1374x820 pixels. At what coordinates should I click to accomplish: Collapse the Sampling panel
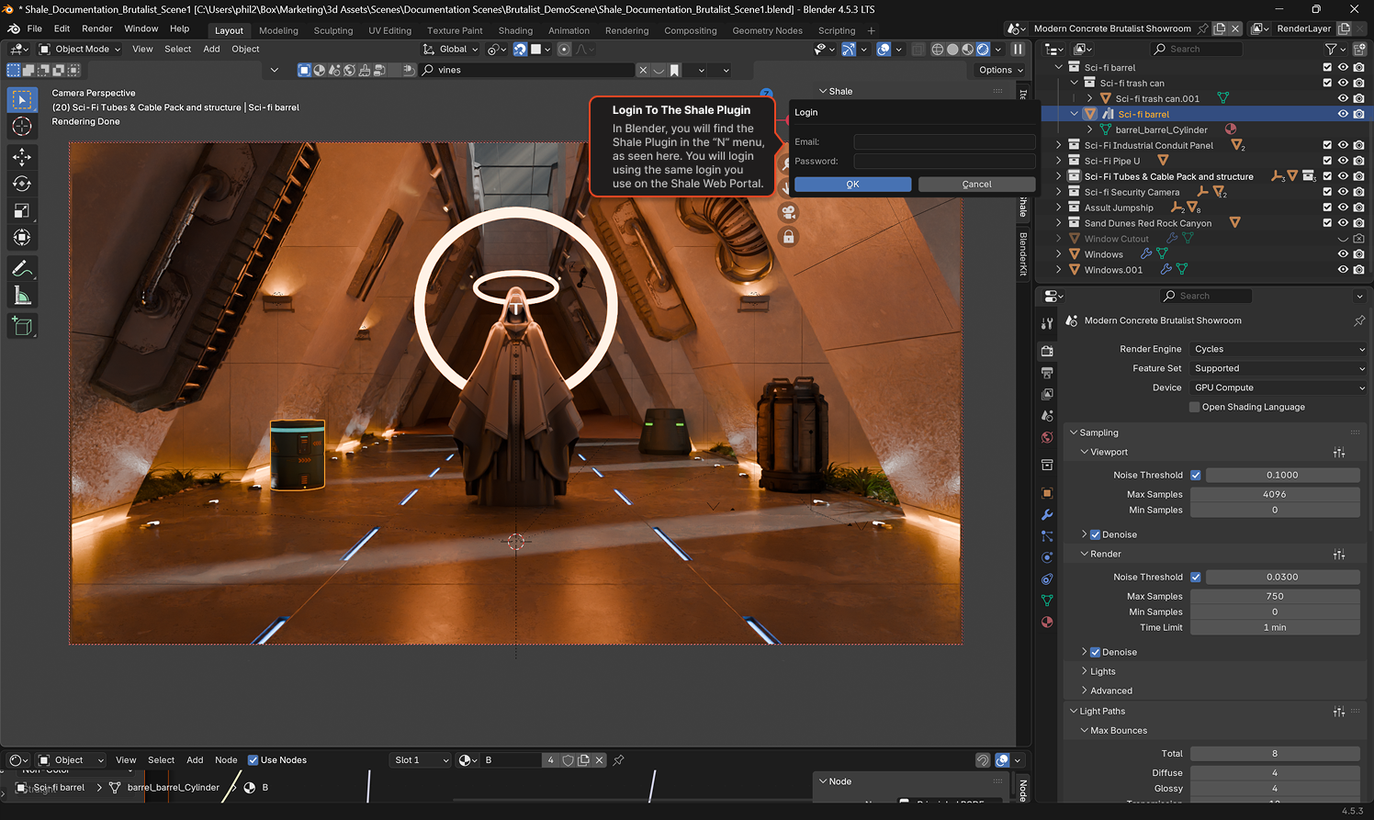tap(1098, 432)
